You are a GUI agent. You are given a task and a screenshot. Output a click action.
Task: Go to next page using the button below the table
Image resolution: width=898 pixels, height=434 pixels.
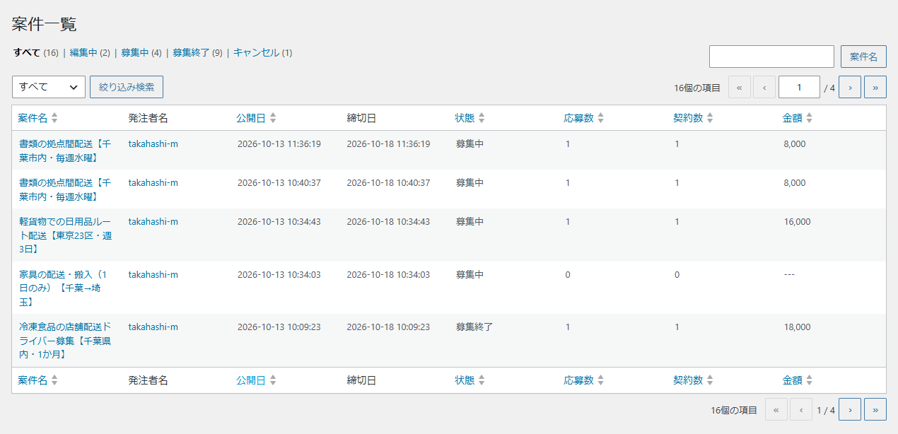pyautogui.click(x=850, y=410)
